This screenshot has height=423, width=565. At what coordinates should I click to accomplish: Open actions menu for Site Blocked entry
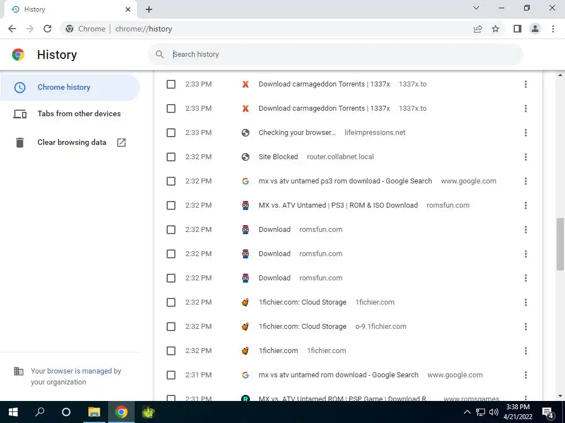(x=526, y=157)
